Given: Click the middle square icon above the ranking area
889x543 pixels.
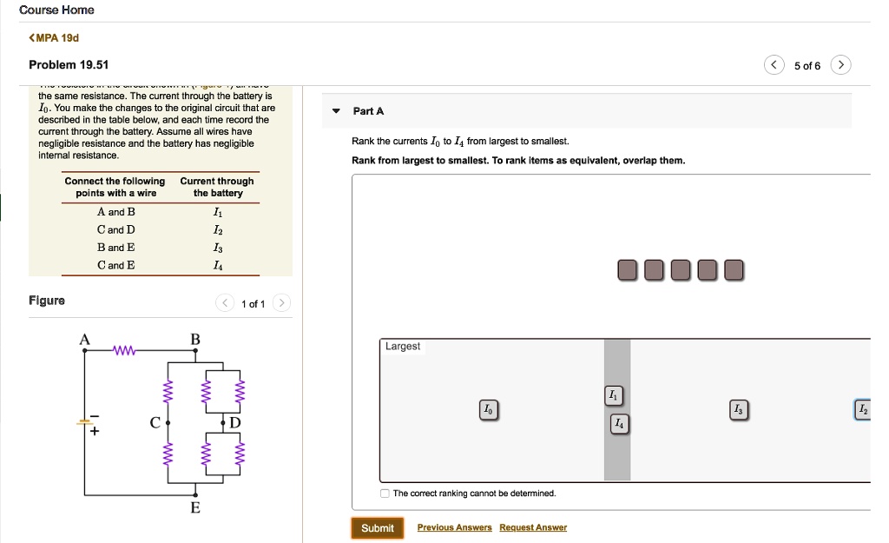Looking at the screenshot, I should (681, 269).
